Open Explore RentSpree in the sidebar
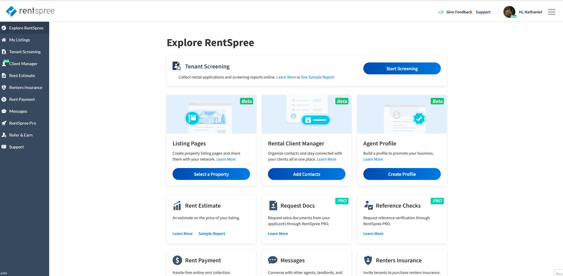The image size is (563, 276). point(24,28)
